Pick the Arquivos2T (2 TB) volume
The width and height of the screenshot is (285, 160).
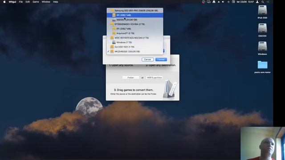click(x=134, y=33)
